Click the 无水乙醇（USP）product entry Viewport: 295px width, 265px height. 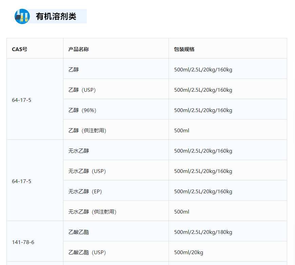click(x=87, y=171)
